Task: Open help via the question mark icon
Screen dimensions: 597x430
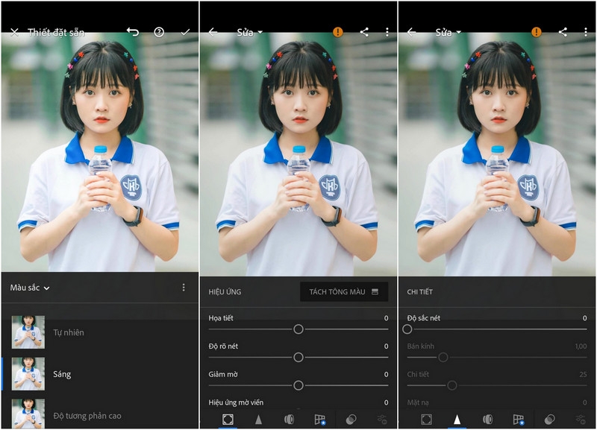Action: pyautogui.click(x=159, y=32)
